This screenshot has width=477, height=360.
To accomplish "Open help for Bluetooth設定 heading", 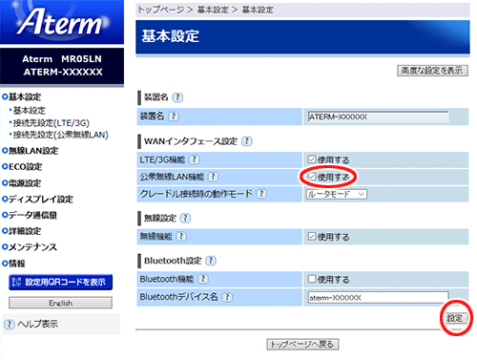I will tap(211, 261).
